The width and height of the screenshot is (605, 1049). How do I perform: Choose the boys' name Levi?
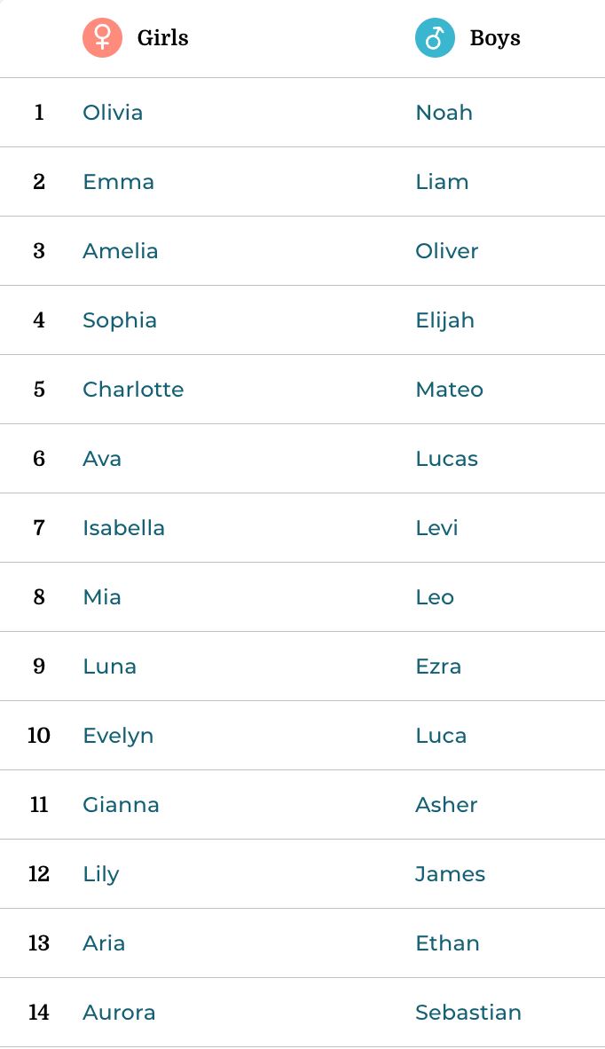pos(436,528)
